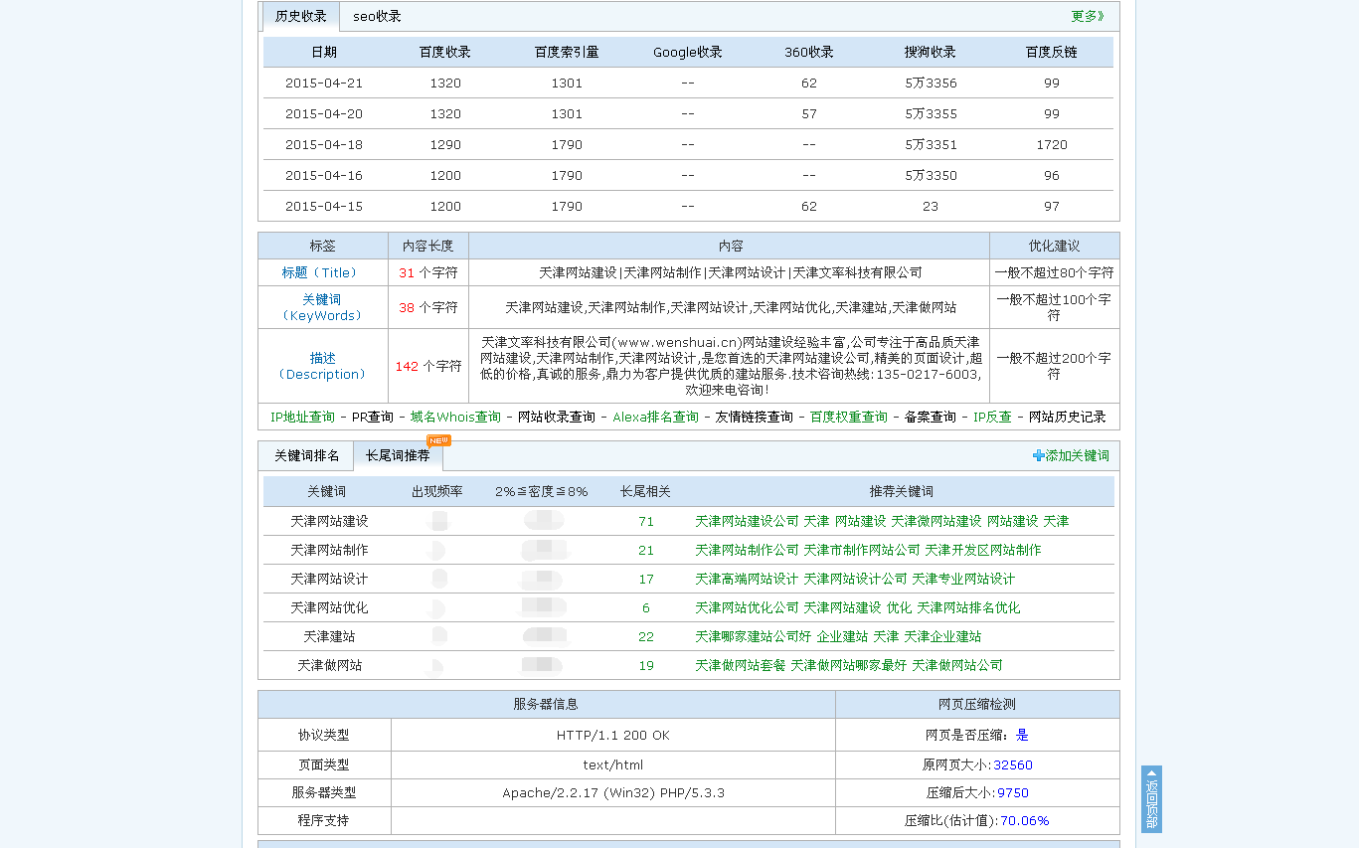Select the 历史收录 tab

(300, 16)
